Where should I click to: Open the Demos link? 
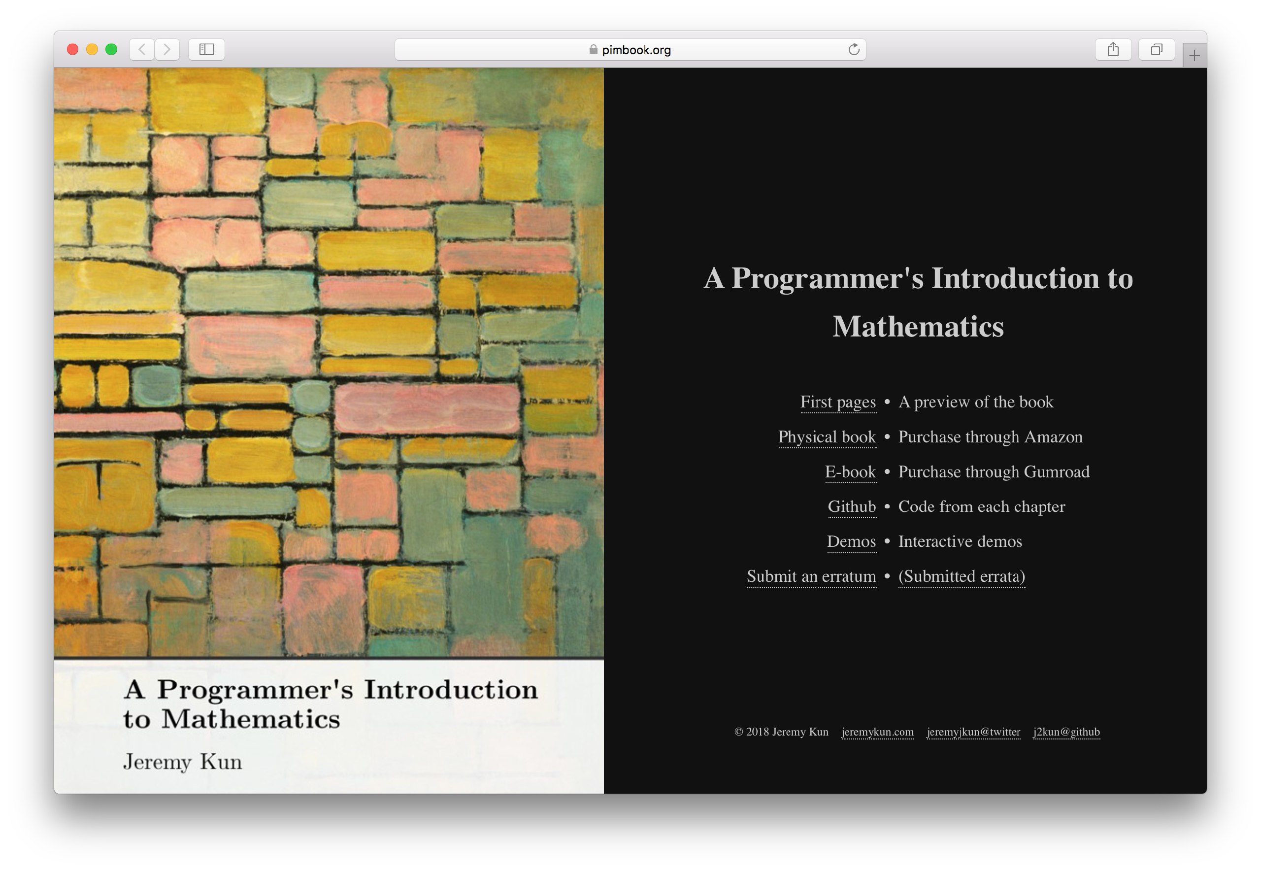(852, 542)
